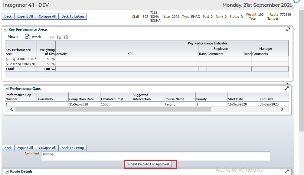304x175 pixels.
Task: Click the Detach table icon
Action: (x=33, y=37)
